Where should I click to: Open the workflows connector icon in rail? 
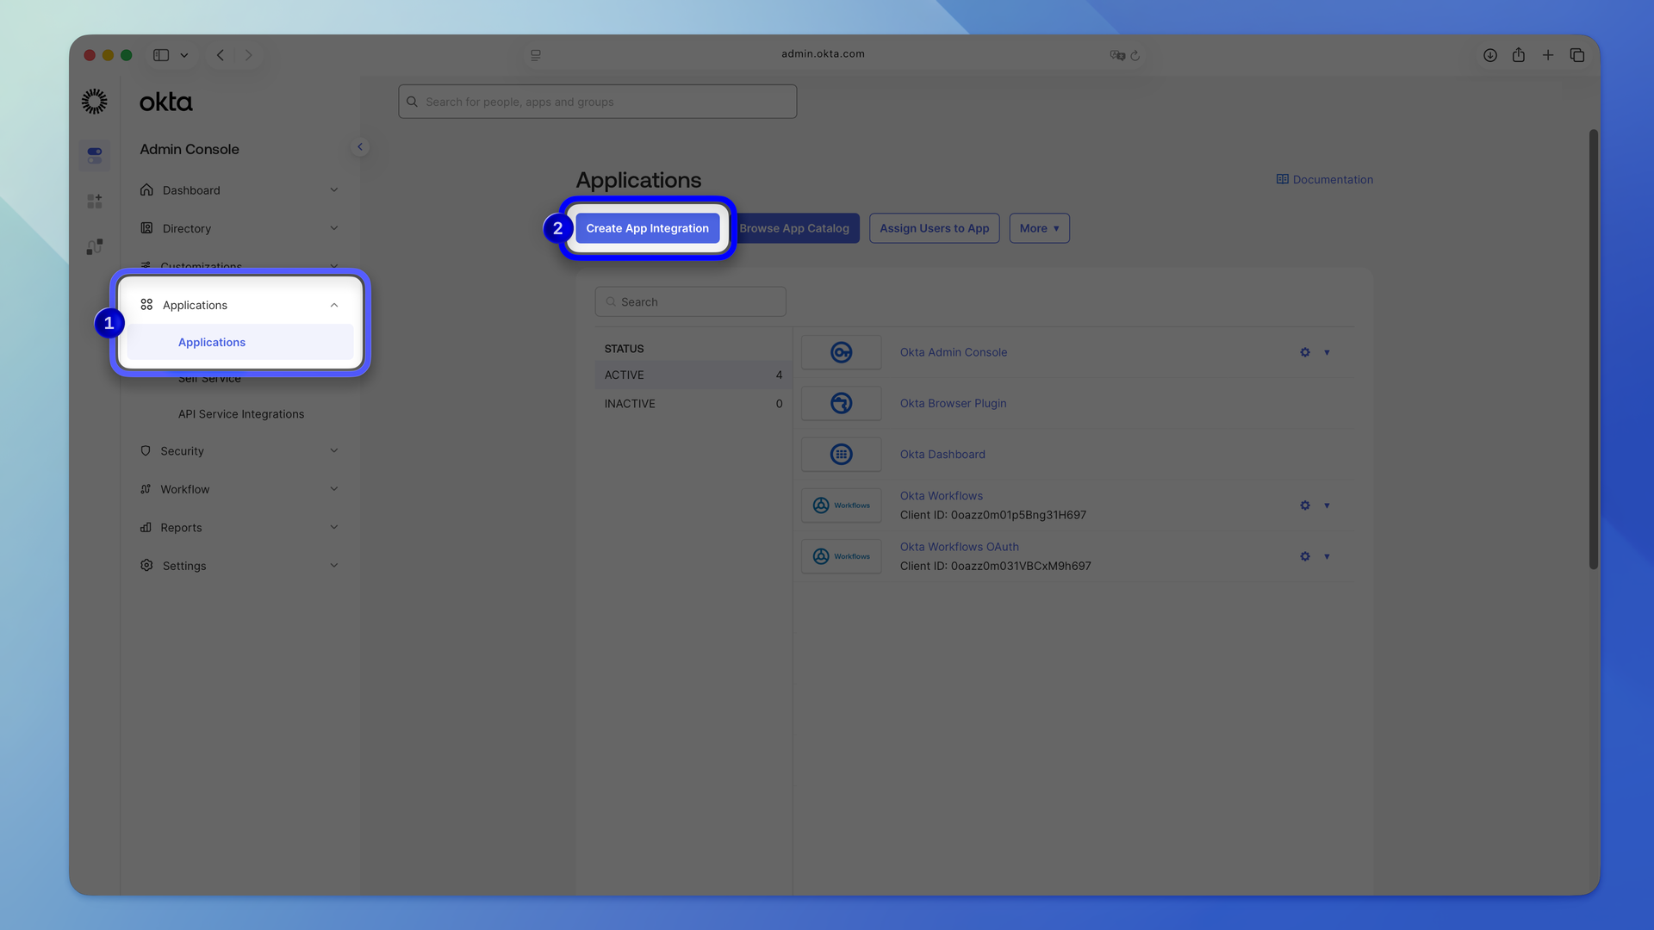(95, 247)
